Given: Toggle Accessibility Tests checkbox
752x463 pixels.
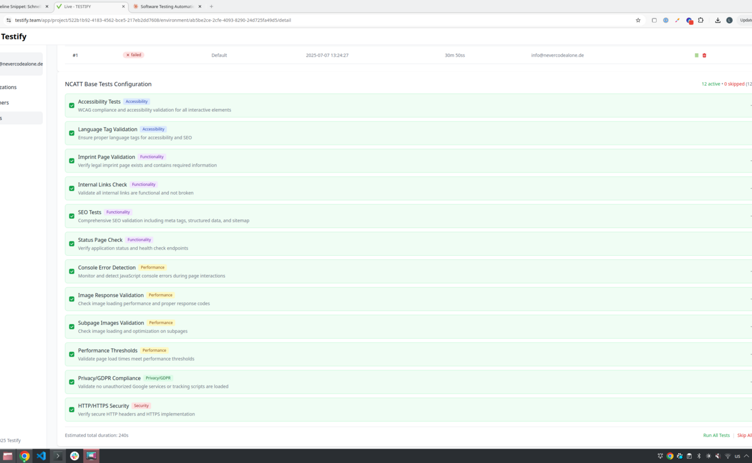Looking at the screenshot, I should (72, 105).
